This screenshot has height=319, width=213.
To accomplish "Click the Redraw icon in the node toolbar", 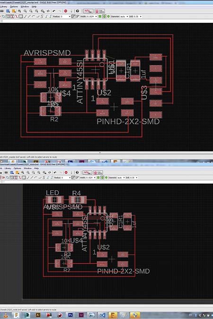I will click(x=50, y=172).
